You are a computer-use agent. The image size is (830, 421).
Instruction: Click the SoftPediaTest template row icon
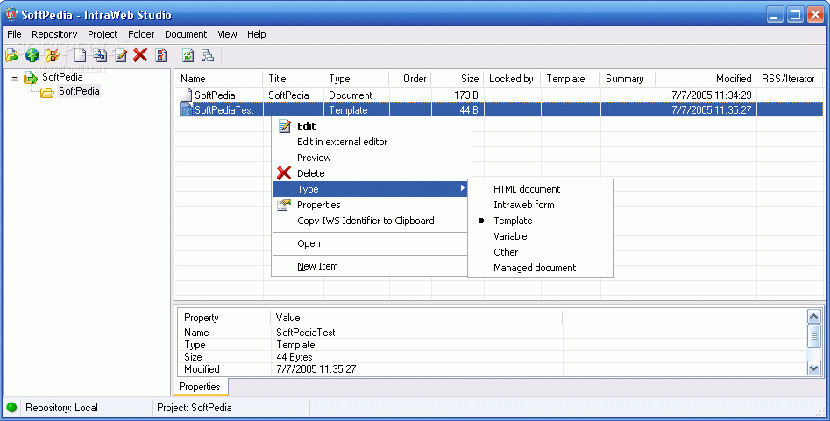click(186, 110)
